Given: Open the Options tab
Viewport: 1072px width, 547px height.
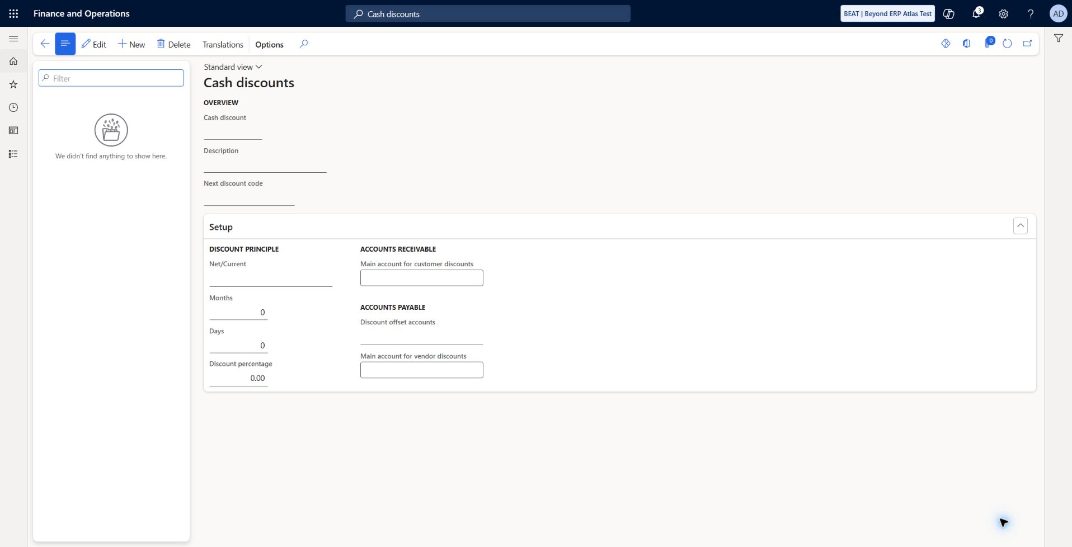Looking at the screenshot, I should [x=269, y=44].
